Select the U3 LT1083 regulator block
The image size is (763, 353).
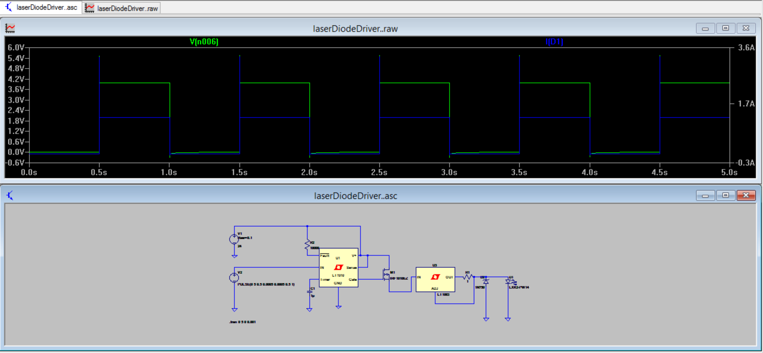(x=435, y=279)
